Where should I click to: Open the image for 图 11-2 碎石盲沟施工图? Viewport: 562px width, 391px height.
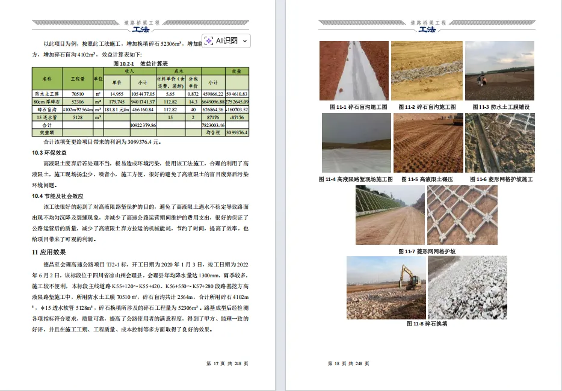pyautogui.click(x=427, y=70)
